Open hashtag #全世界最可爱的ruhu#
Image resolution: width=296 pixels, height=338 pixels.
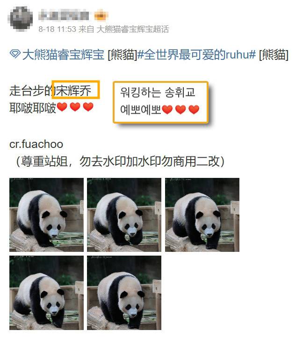tap(196, 54)
